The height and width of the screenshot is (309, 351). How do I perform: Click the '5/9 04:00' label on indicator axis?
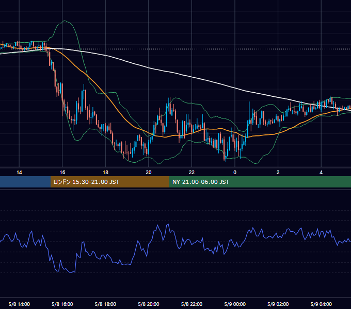[321, 304]
